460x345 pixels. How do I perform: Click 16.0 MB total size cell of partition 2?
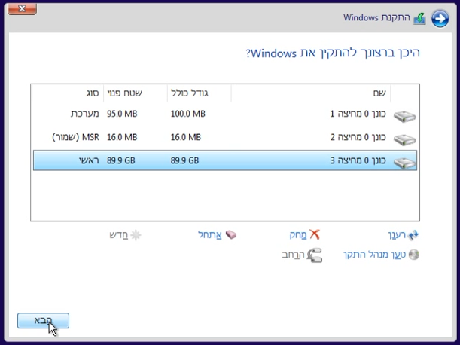click(186, 137)
